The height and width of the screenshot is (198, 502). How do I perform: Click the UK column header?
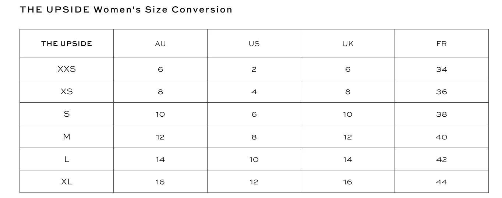click(348, 43)
